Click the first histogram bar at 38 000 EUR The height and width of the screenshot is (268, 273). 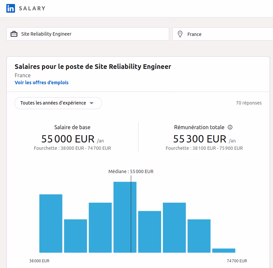(x=51, y=223)
